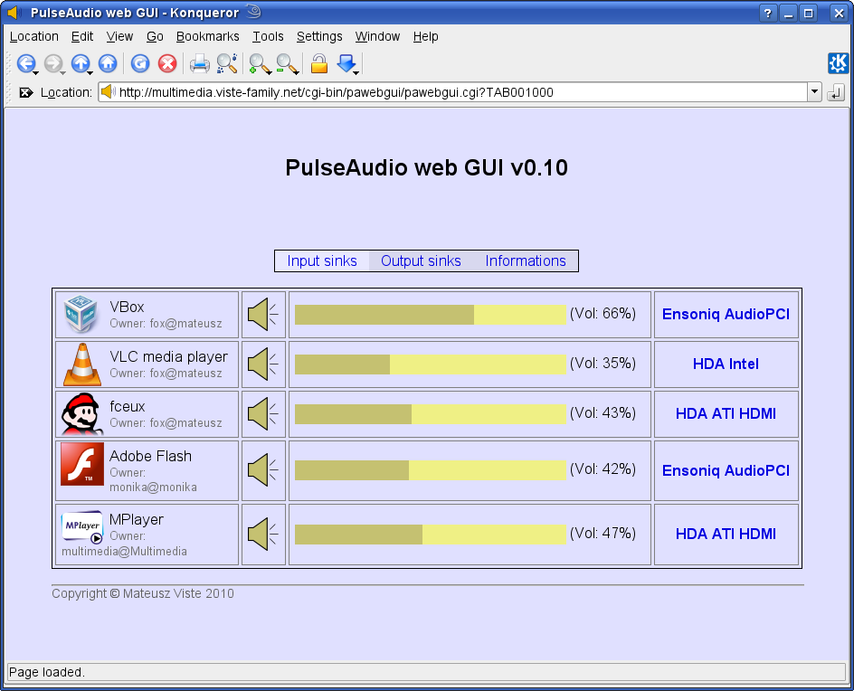
Task: Print the page with the printer icon
Action: pyautogui.click(x=199, y=63)
